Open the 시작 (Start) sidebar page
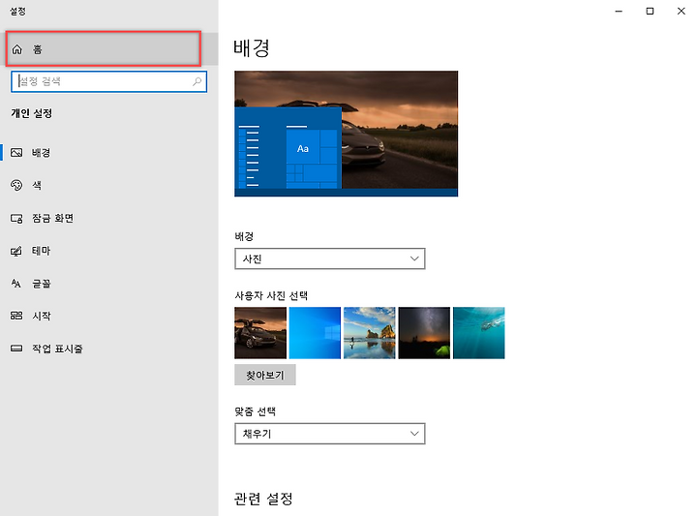 tap(108, 316)
